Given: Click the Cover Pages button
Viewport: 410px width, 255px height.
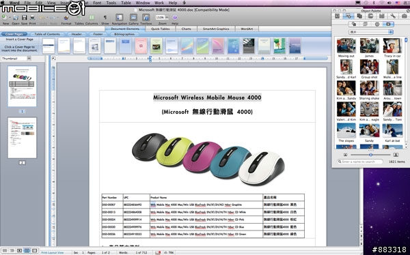Looking at the screenshot, I should [x=14, y=34].
